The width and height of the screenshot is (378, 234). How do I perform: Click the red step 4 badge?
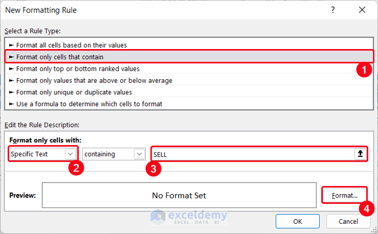coord(366,208)
